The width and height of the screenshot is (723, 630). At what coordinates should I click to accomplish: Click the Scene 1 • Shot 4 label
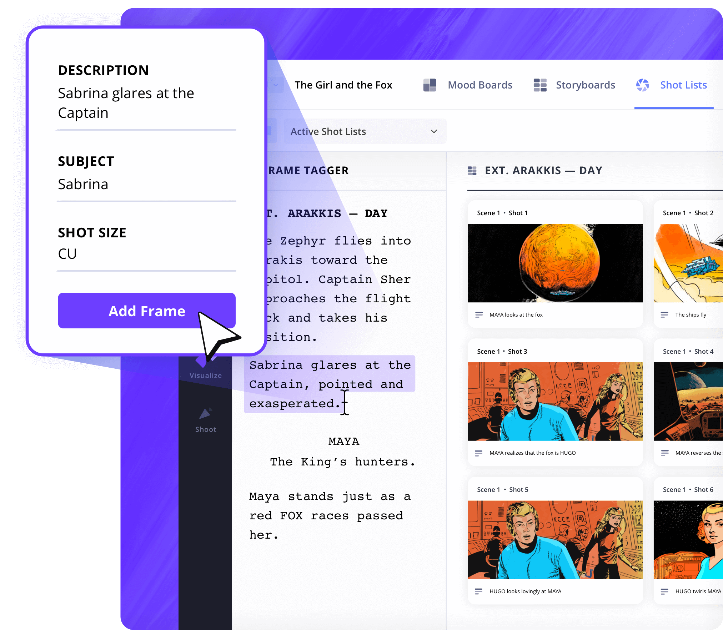click(x=688, y=351)
